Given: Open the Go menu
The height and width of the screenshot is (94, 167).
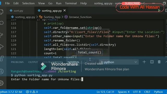Looking at the screenshot, I should coord(50,3).
